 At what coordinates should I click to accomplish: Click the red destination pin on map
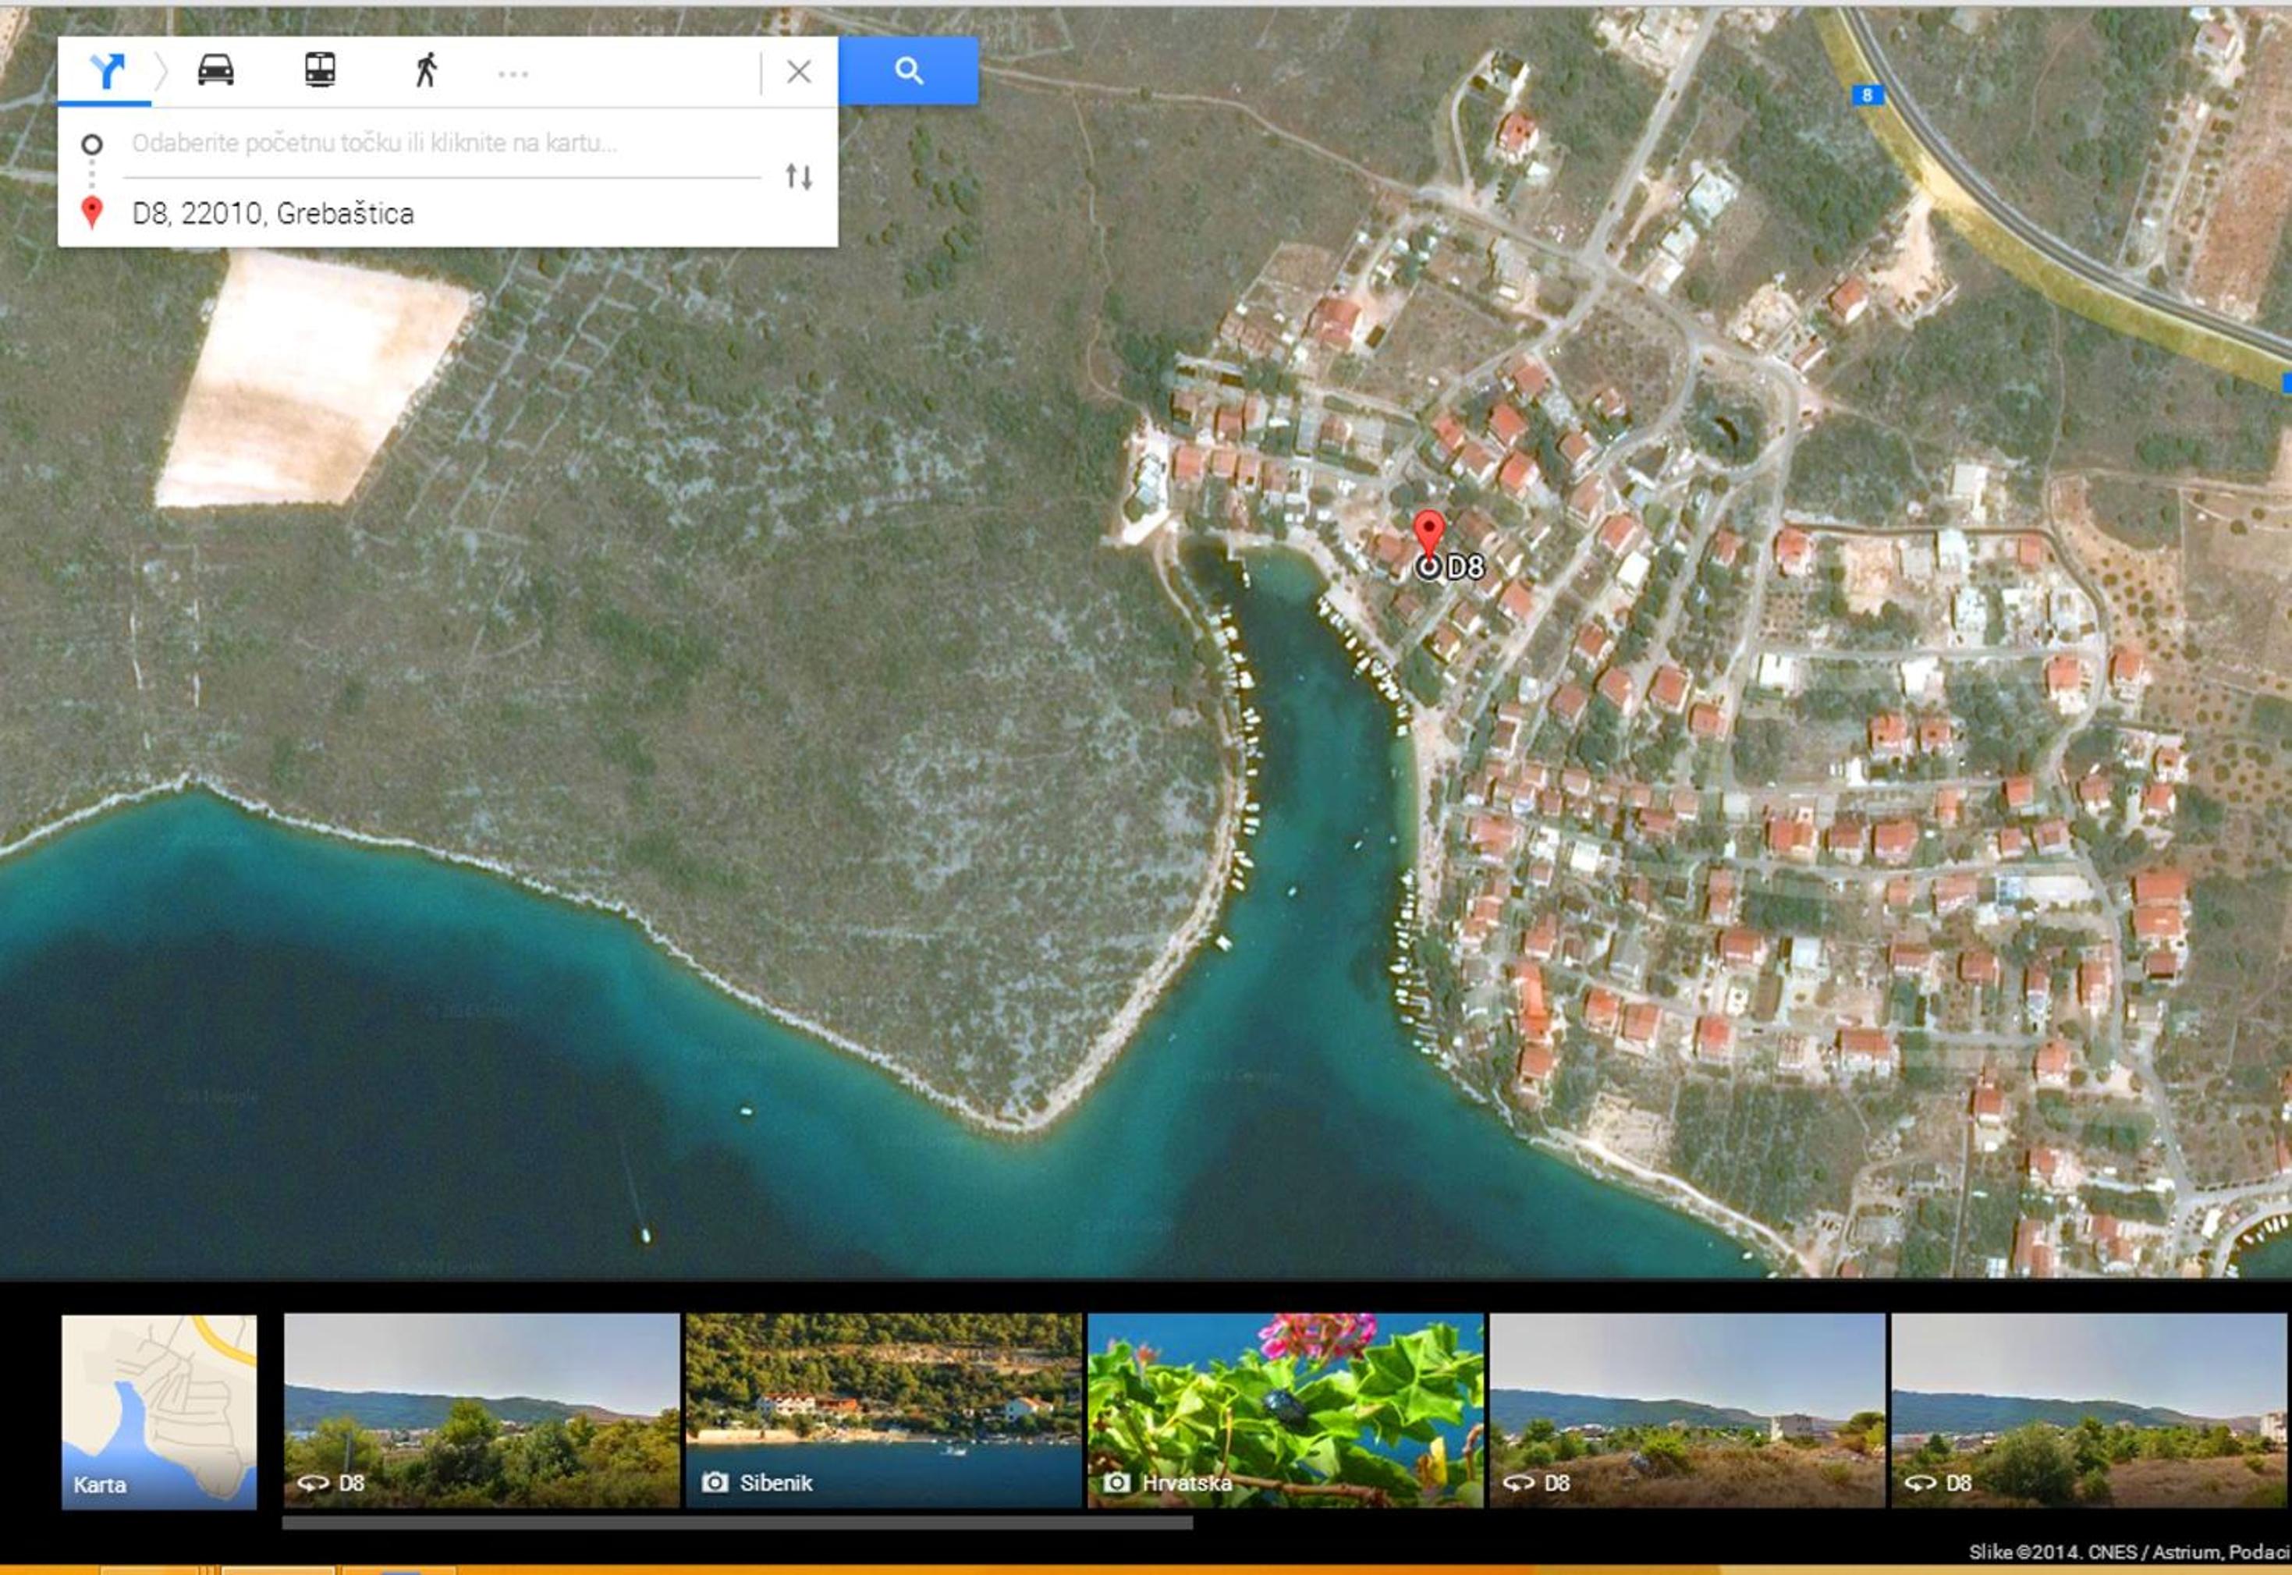pyautogui.click(x=1428, y=533)
